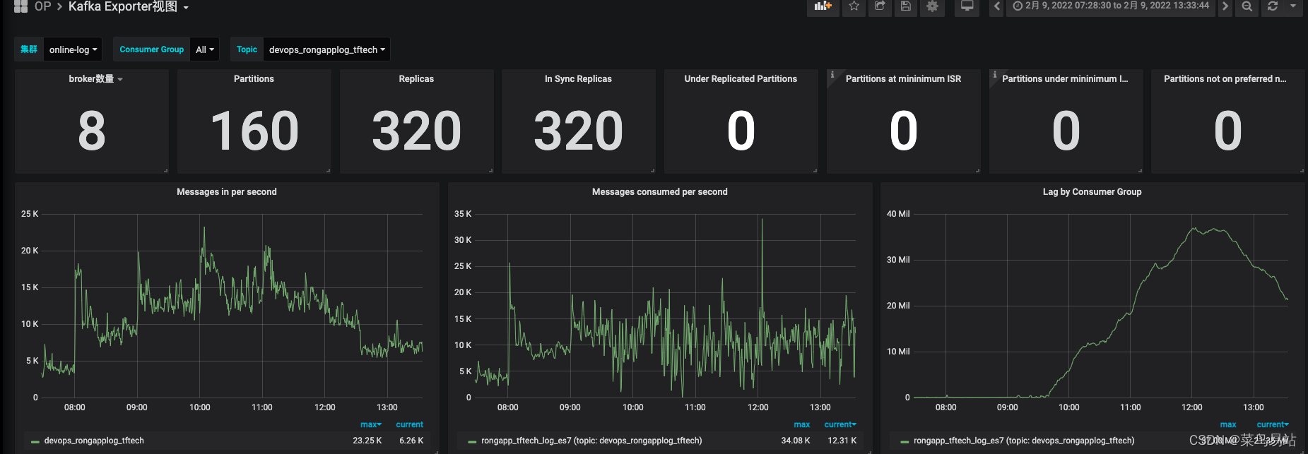Open Messages consumed per second panel title
The height and width of the screenshot is (454, 1308).
point(659,192)
